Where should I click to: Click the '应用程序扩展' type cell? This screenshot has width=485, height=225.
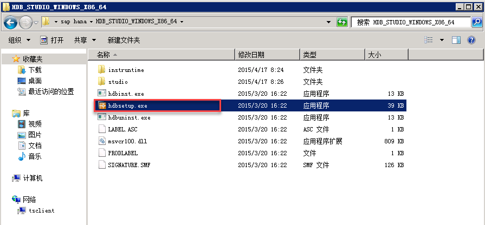pyautogui.click(x=322, y=141)
